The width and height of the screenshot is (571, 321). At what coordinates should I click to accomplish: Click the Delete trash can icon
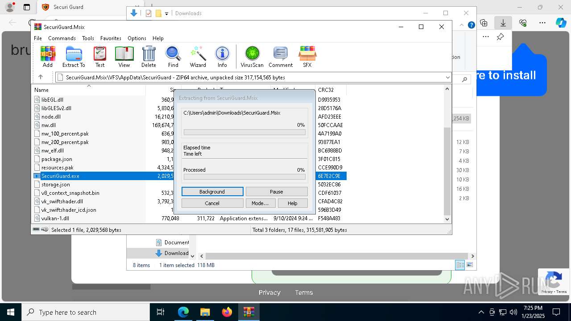pyautogui.click(x=149, y=57)
